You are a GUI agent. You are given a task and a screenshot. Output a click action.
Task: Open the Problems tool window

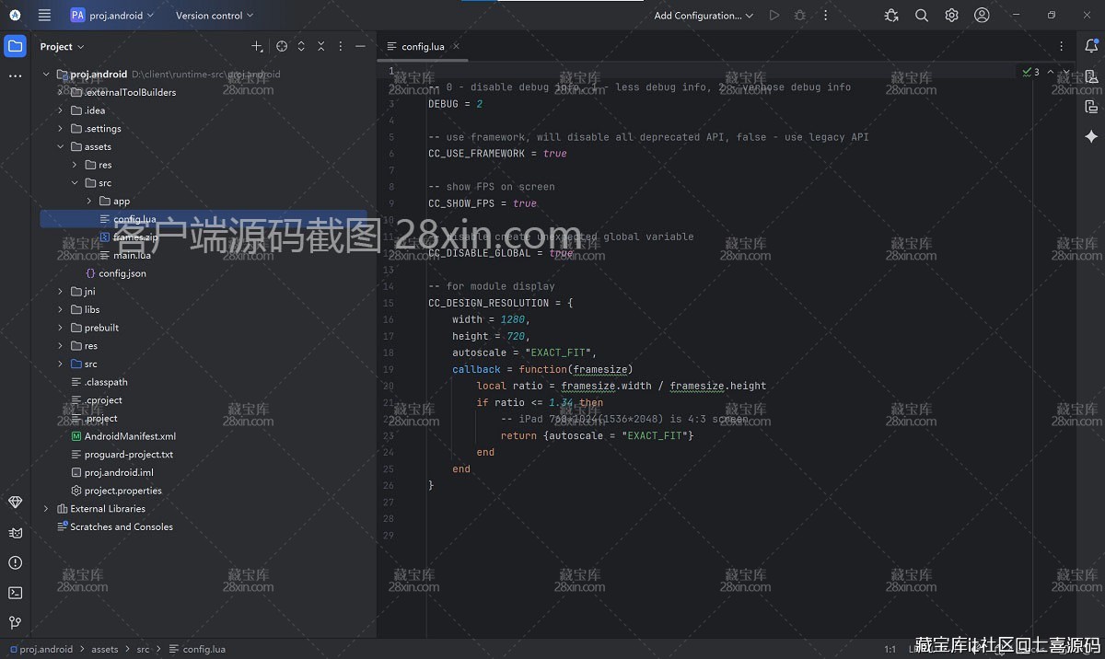pos(15,562)
